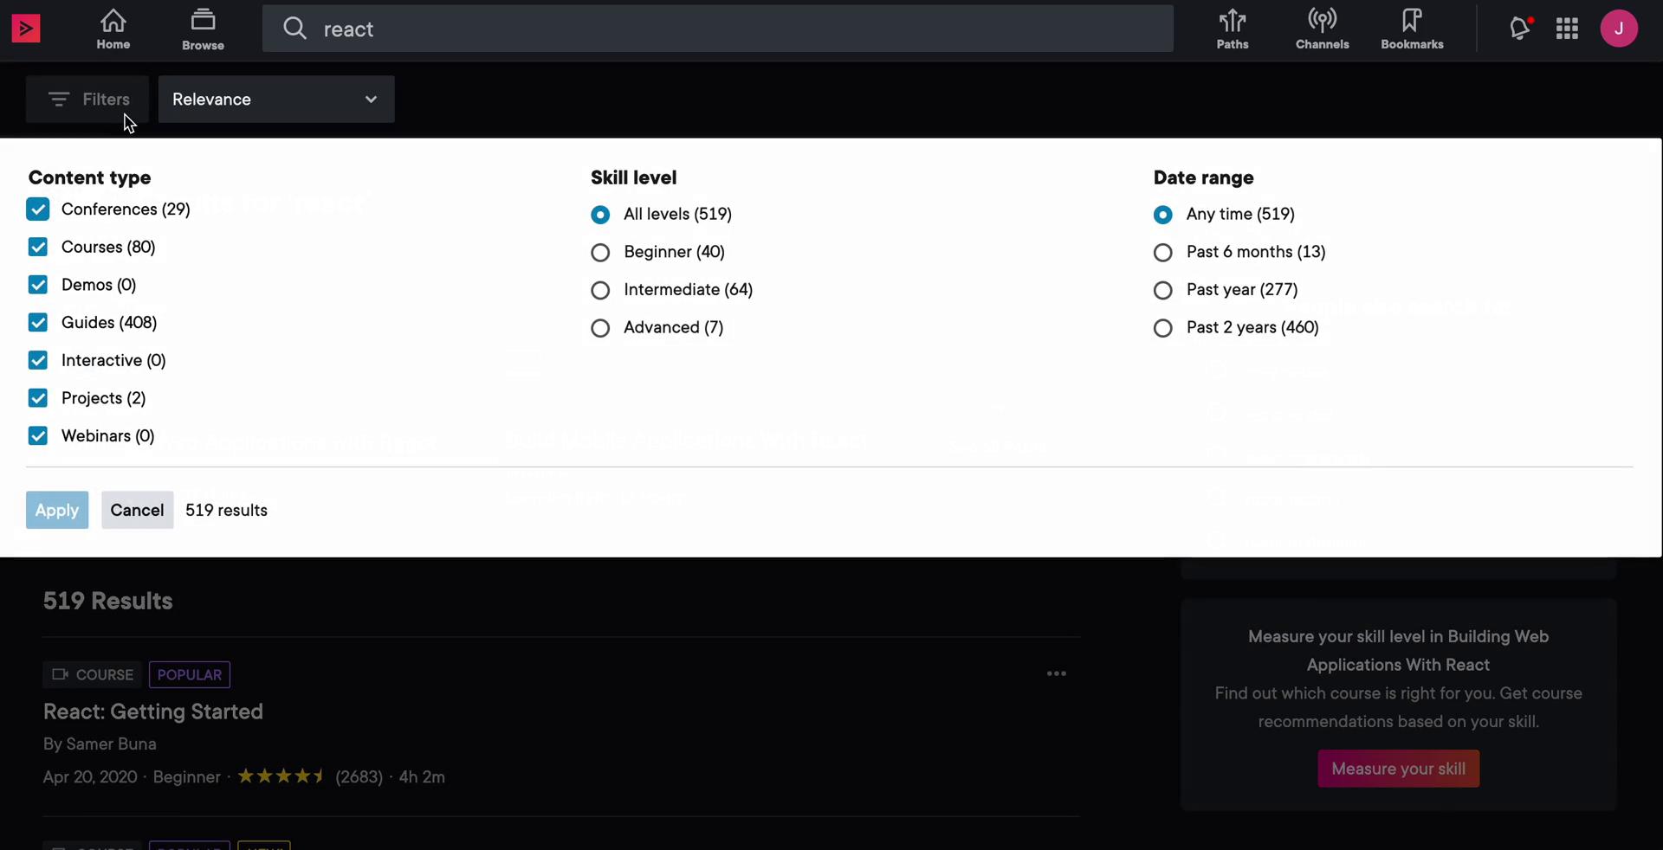
Task: Select Past year (277) date range
Action: [x=1163, y=290]
